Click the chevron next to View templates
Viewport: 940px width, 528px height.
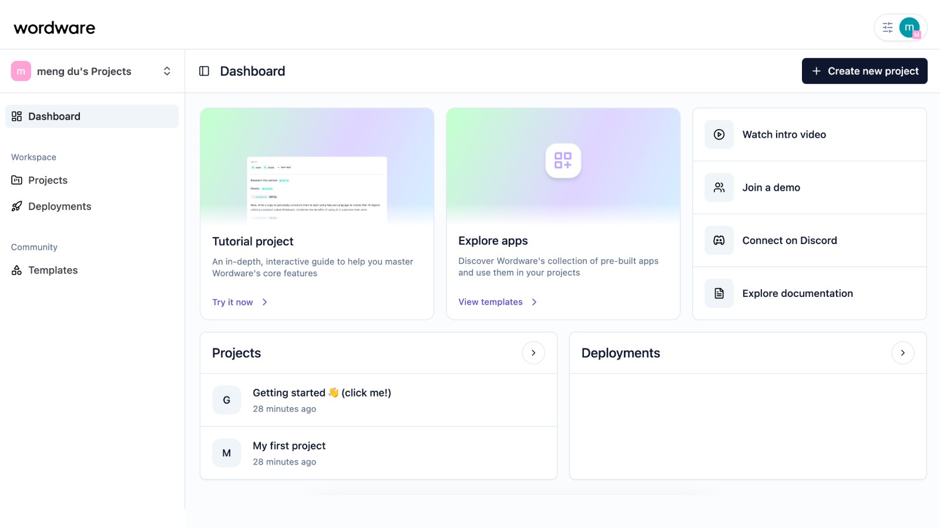click(534, 302)
